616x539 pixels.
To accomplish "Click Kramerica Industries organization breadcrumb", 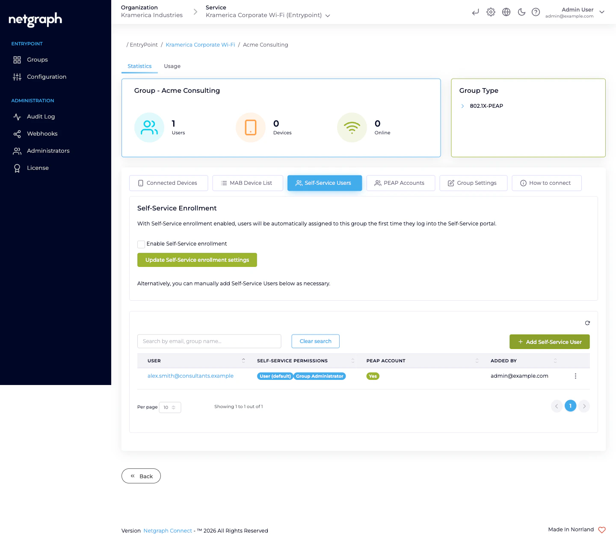I will pos(151,15).
